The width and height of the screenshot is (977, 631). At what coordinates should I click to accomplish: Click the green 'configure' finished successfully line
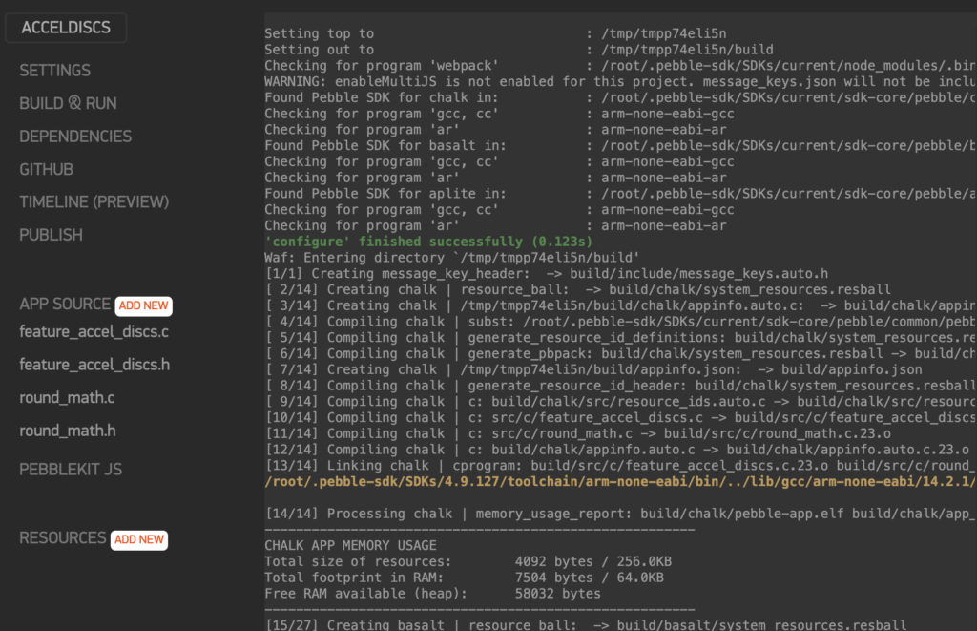point(428,242)
